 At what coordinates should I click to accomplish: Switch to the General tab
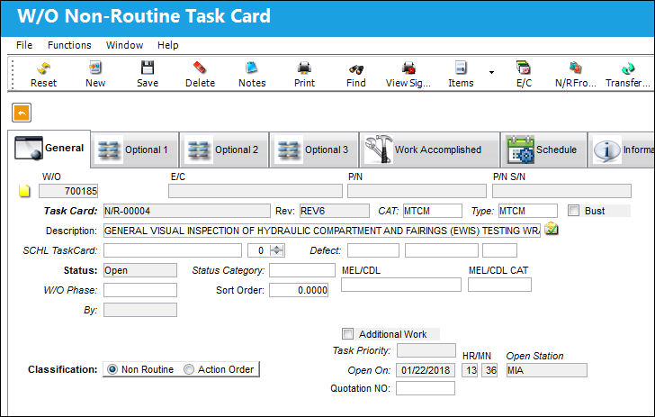49,149
